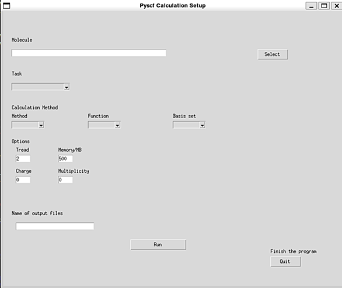
Task: Click the Molecule file path input field
Action: [x=89, y=53]
